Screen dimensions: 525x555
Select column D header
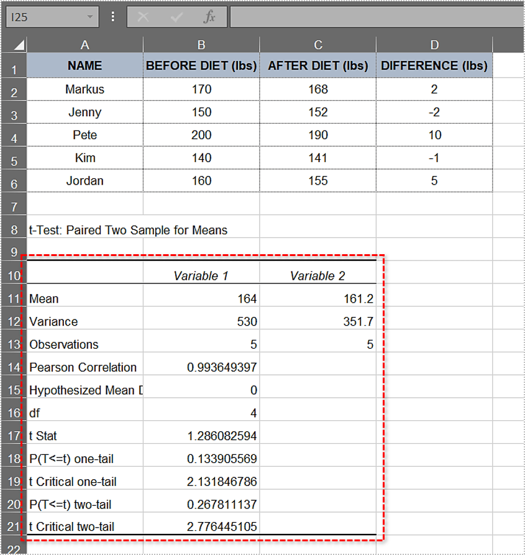pos(434,45)
